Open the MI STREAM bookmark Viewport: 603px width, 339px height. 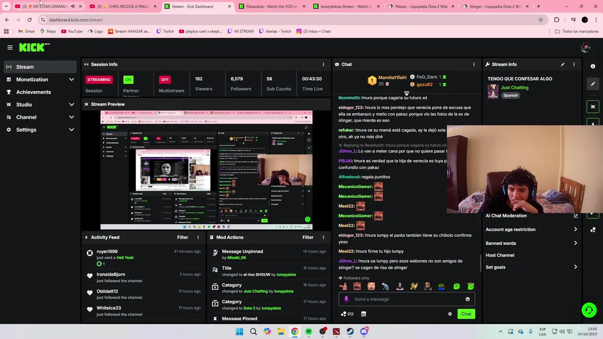[240, 32]
